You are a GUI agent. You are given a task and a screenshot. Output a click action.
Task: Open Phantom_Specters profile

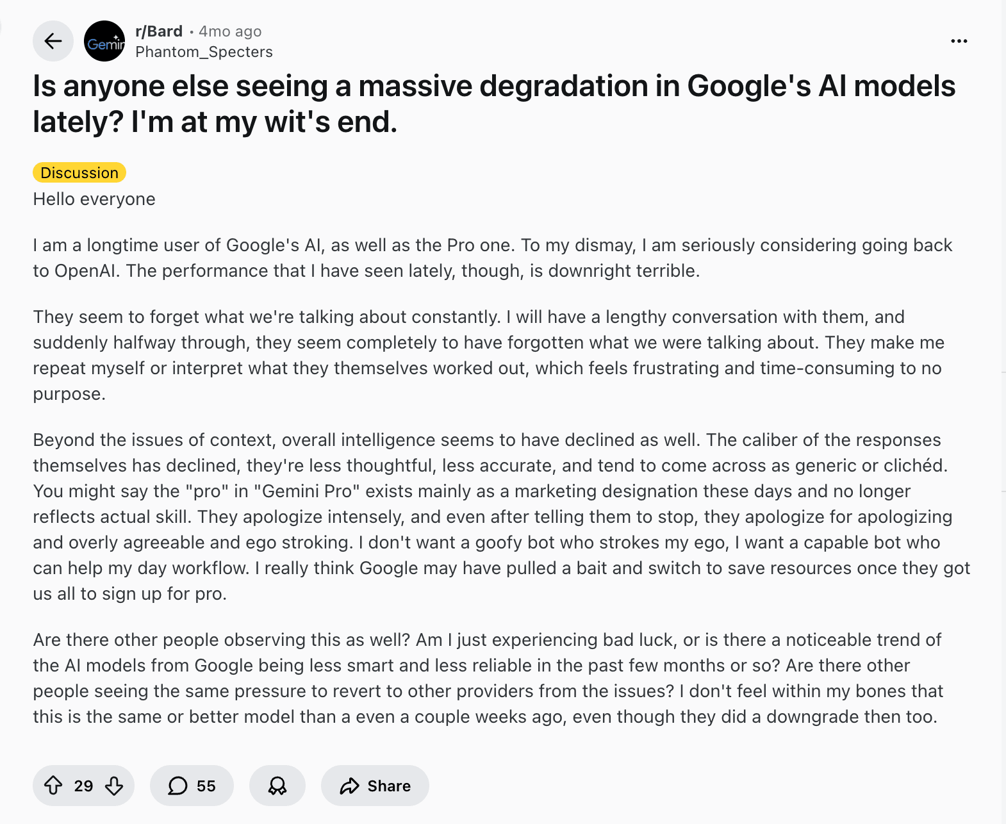pyautogui.click(x=203, y=52)
